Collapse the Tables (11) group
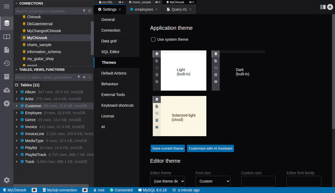The image size is (335, 193). tap(17, 85)
